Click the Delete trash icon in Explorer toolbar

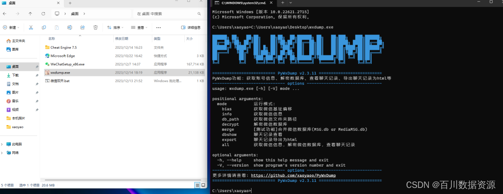(95, 27)
